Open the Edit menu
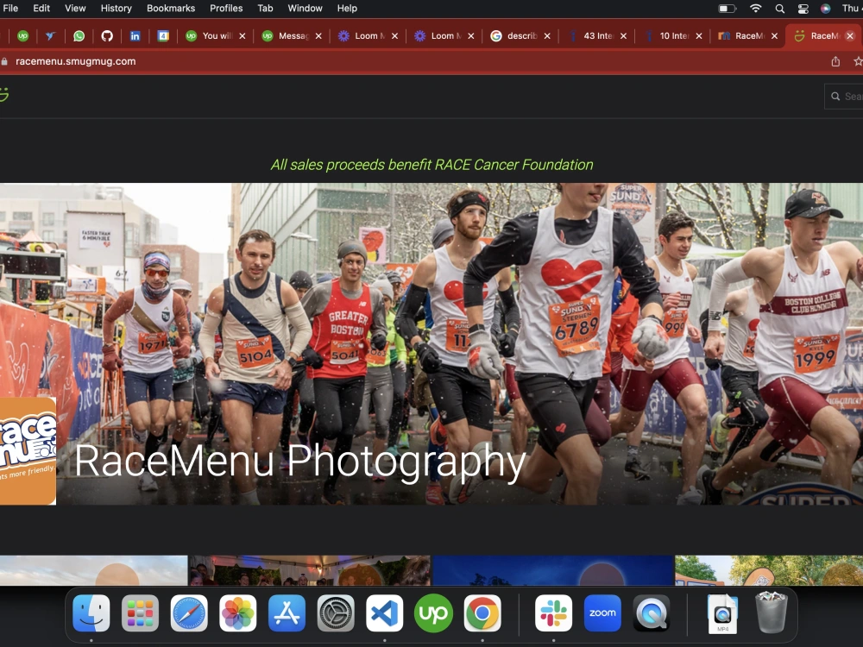The image size is (863, 647). [41, 9]
